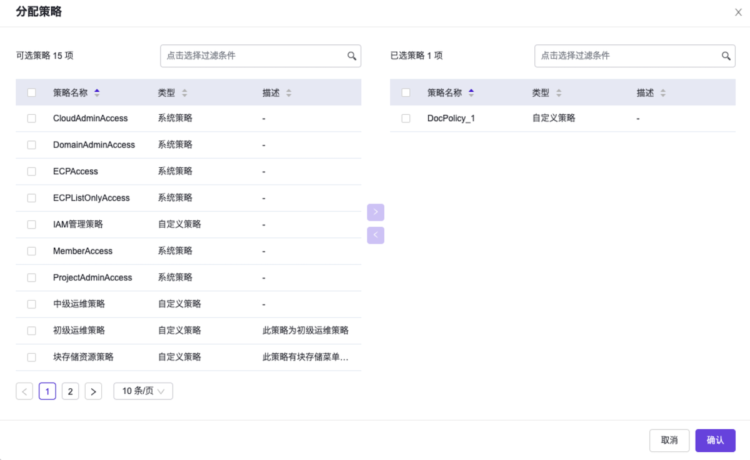
Task: Open the left table filter condition selector
Action: [x=250, y=56]
